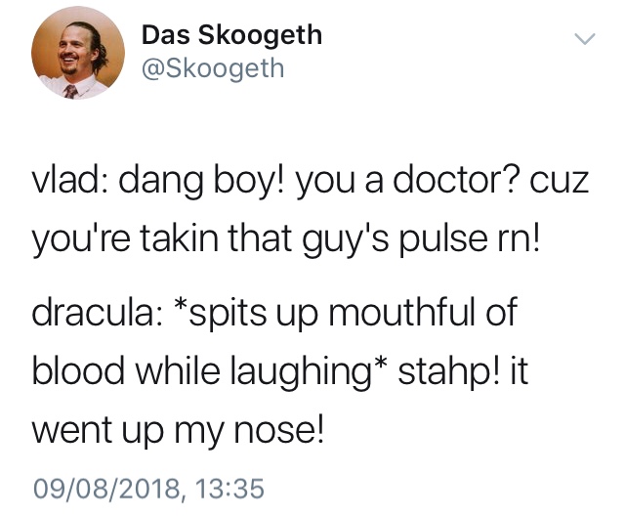Select the word "doctor?" in tweet text

[x=456, y=181]
